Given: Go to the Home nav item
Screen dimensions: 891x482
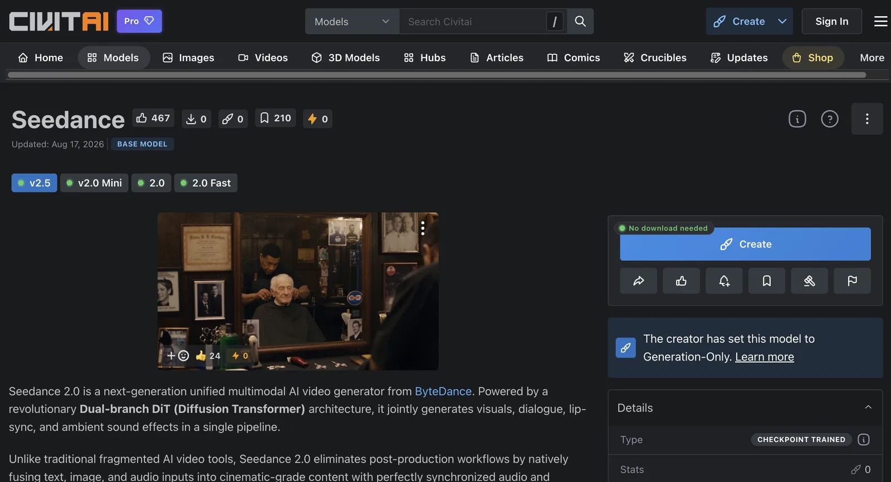Looking at the screenshot, I should (x=41, y=57).
